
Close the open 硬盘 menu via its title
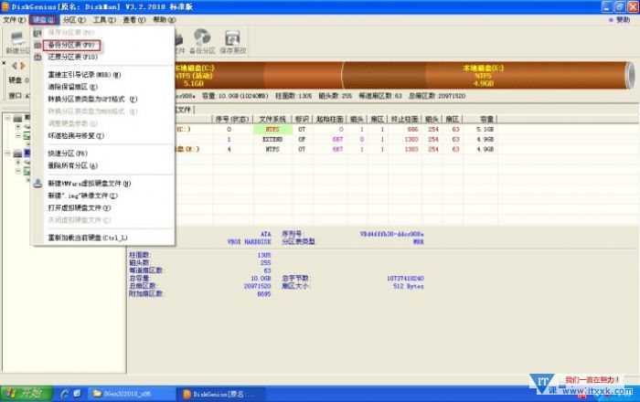point(44,19)
